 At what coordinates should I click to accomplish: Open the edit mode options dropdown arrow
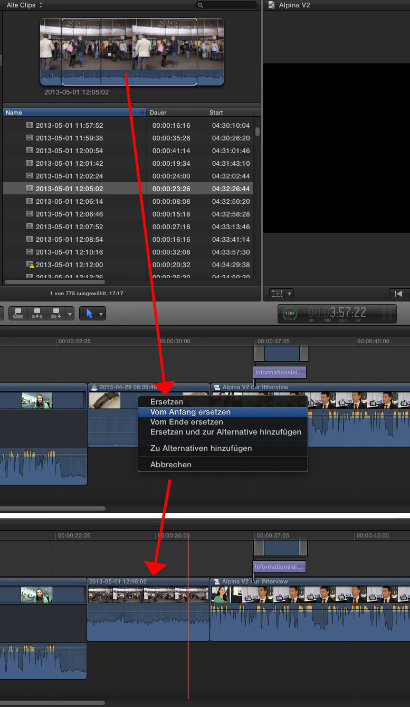coord(70,314)
